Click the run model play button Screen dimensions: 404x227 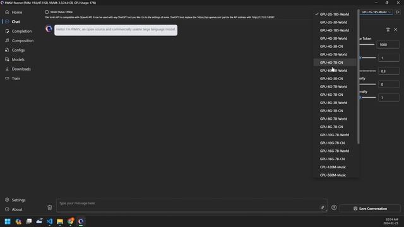coord(398,12)
